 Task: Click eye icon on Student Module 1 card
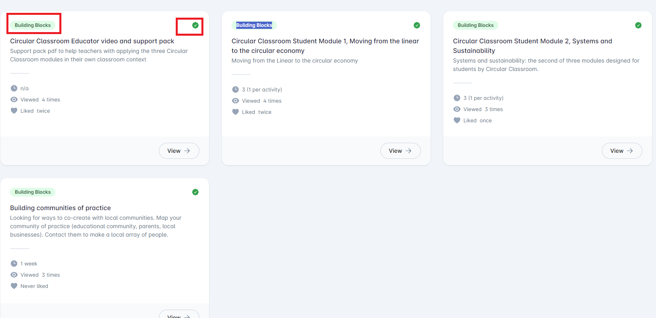pos(236,101)
